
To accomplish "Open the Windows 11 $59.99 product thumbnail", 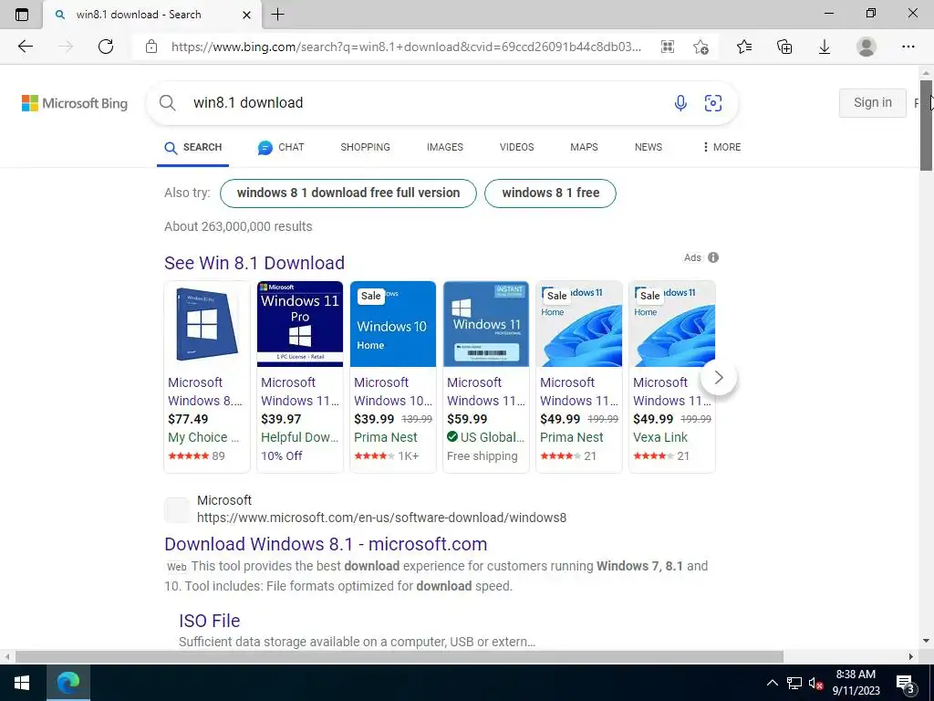I will [x=486, y=324].
